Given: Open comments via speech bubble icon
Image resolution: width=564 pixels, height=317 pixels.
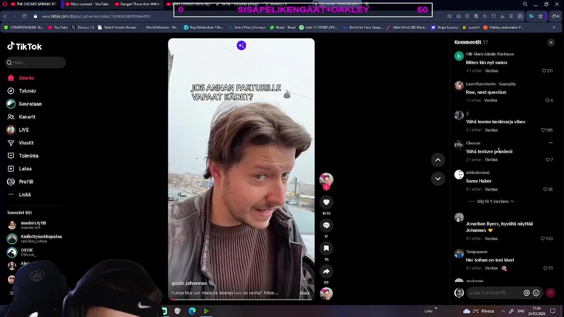Looking at the screenshot, I should [x=326, y=225].
